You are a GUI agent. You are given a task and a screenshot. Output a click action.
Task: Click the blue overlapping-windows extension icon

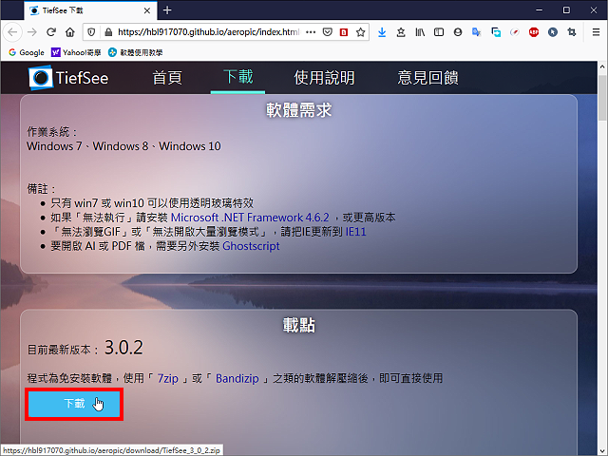496,32
